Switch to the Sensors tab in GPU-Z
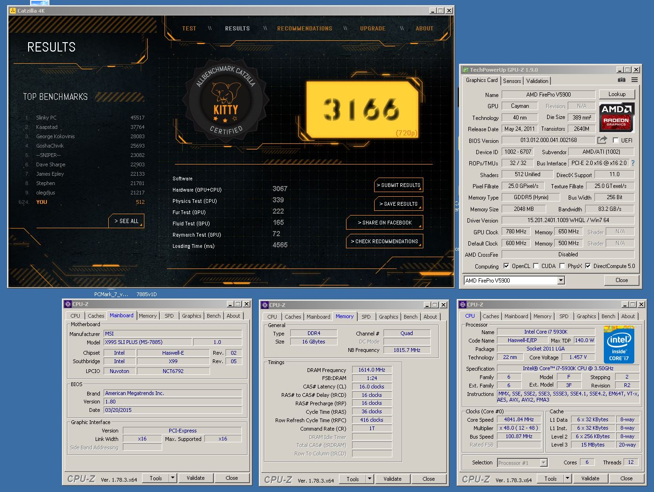The height and width of the screenshot is (492, 654). click(512, 81)
